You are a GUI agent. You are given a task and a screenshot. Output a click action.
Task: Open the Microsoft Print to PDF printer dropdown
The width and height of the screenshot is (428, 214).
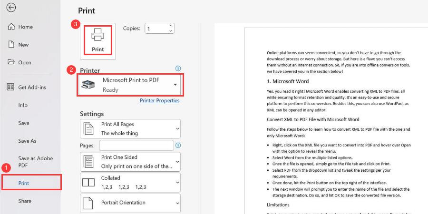(x=130, y=85)
